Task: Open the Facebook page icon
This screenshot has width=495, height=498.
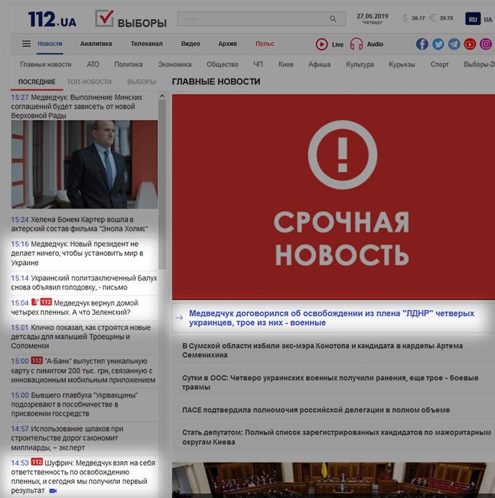Action: [422, 44]
